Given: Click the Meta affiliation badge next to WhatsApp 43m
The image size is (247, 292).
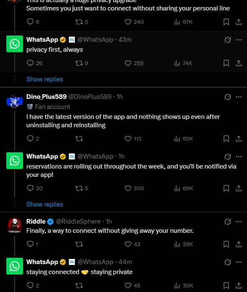Looking at the screenshot, I should (x=72, y=40).
